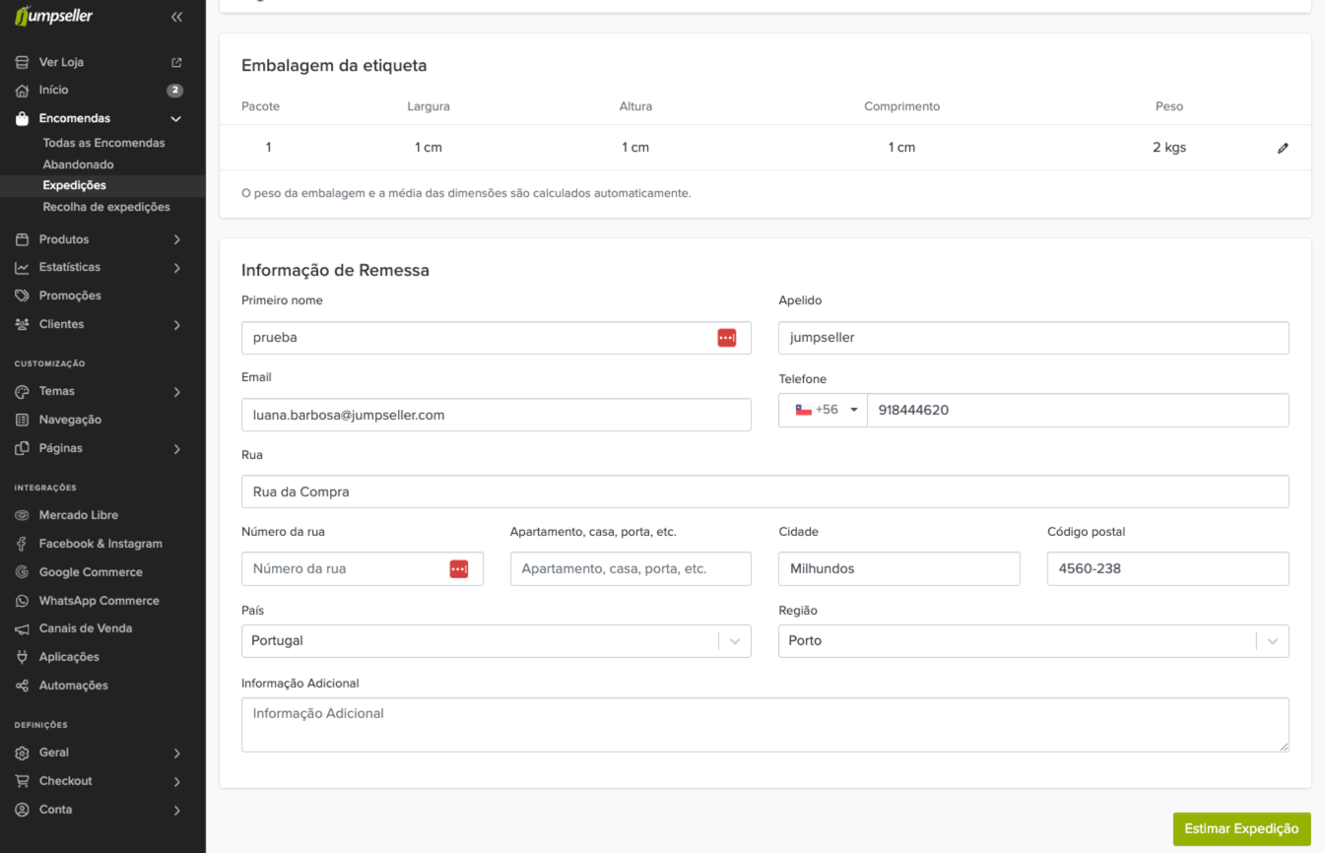Click the Rua field with Rua da Compra
This screenshot has width=1325, height=853.
point(764,492)
